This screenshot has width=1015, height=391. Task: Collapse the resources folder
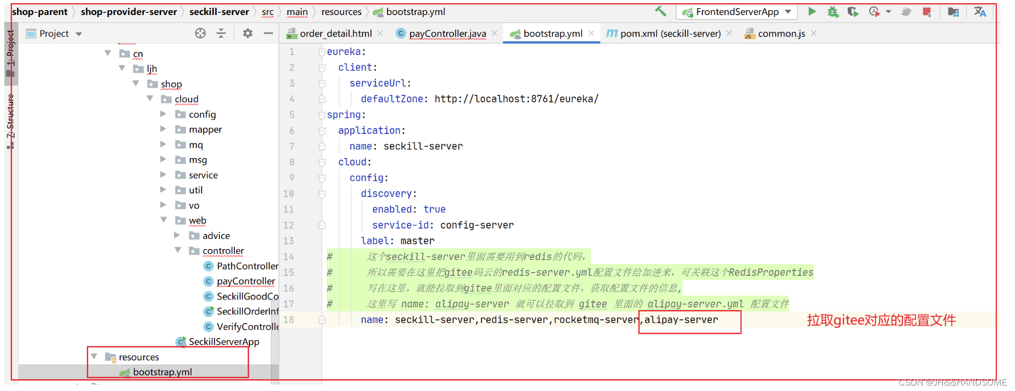pyautogui.click(x=94, y=356)
